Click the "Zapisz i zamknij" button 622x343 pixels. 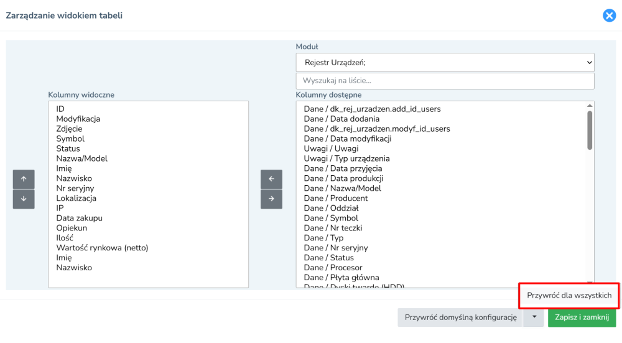click(582, 317)
